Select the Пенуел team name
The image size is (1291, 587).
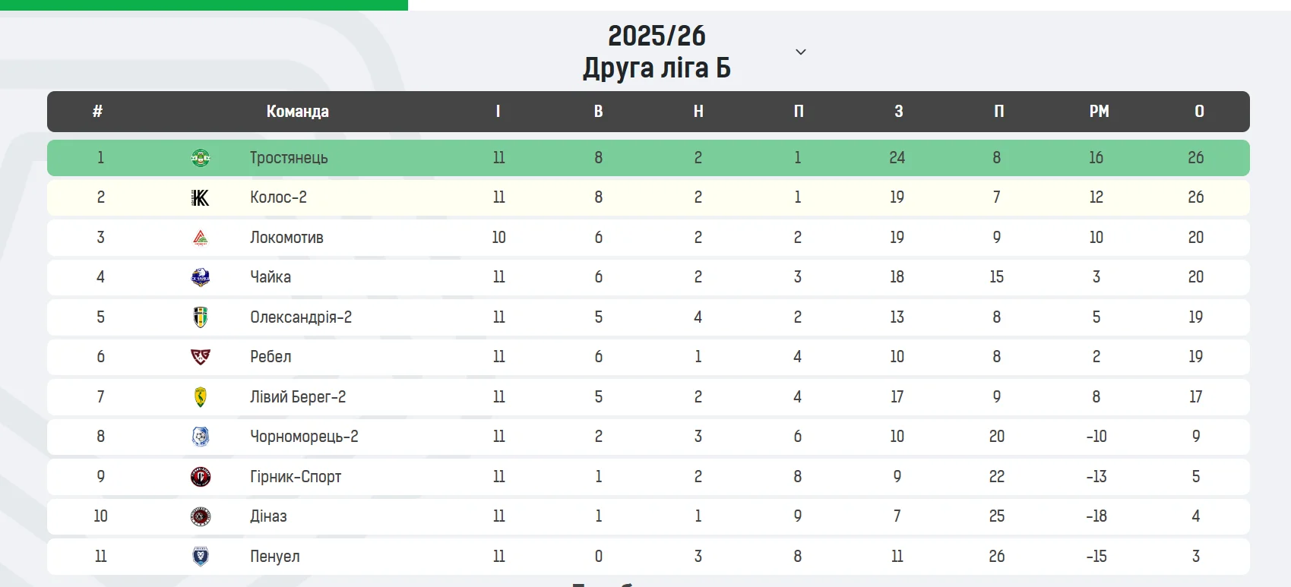[275, 557]
